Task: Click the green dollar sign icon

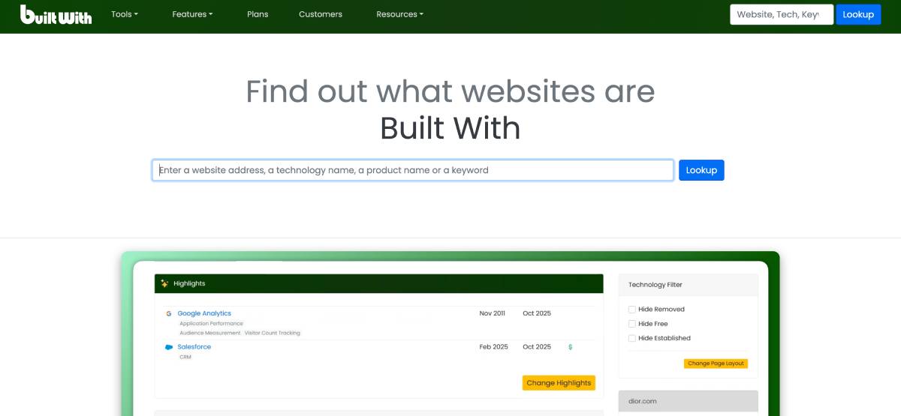Action: pyautogui.click(x=571, y=347)
